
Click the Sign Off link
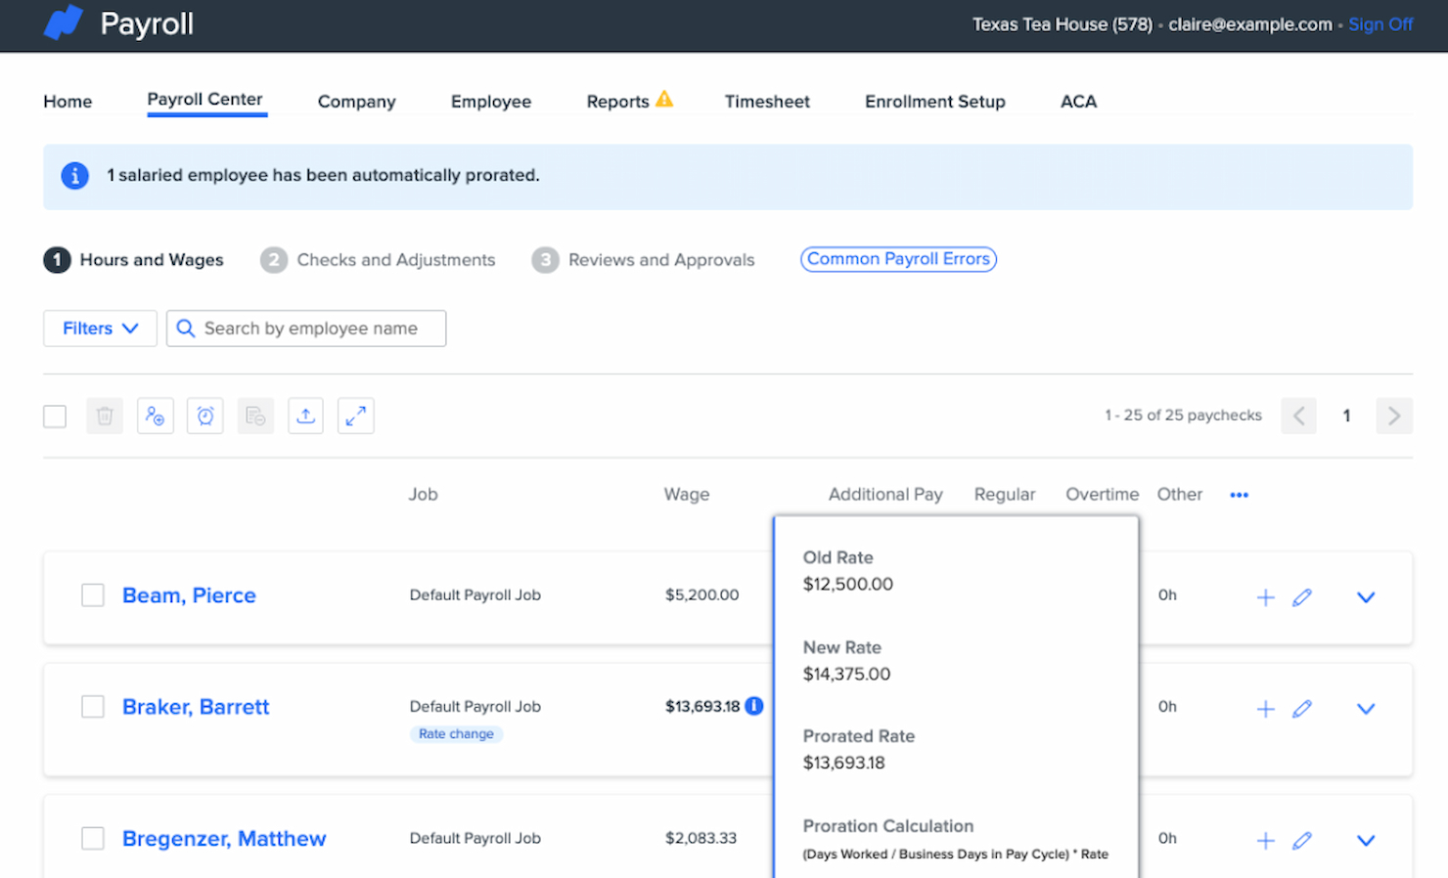tap(1380, 23)
